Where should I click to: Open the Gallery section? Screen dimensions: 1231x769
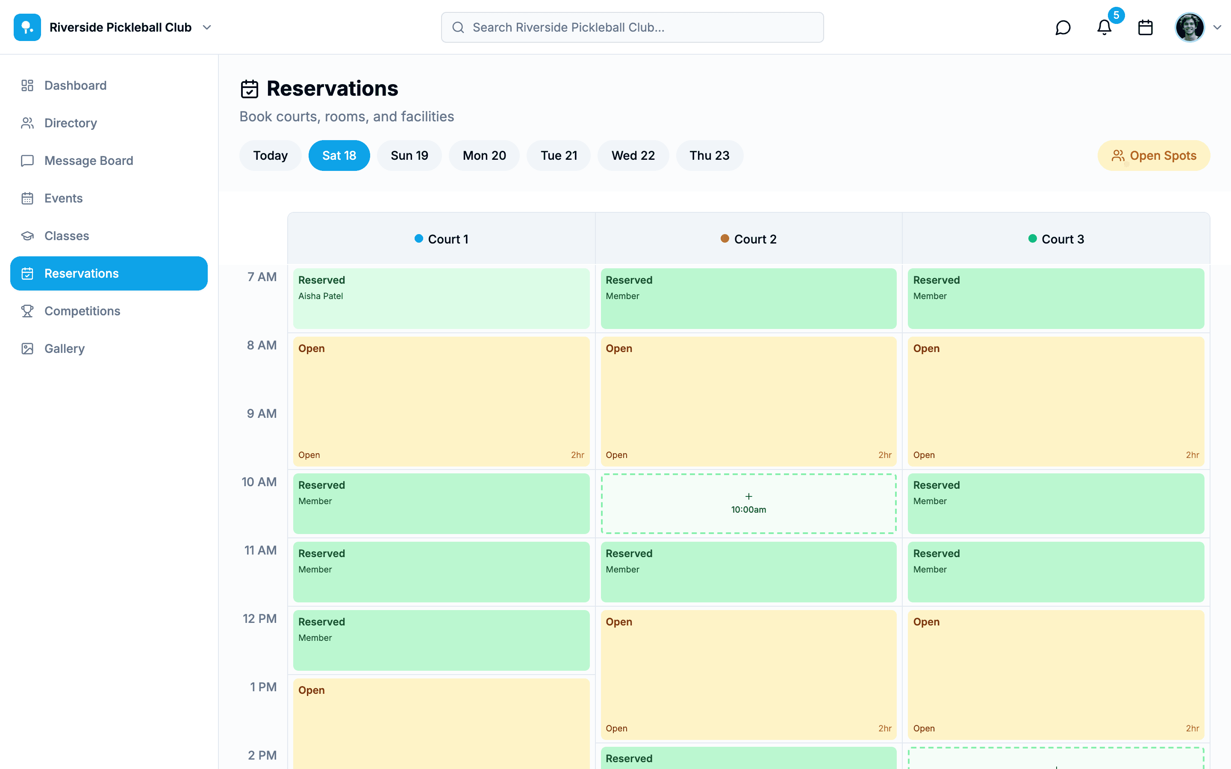pyautogui.click(x=109, y=349)
